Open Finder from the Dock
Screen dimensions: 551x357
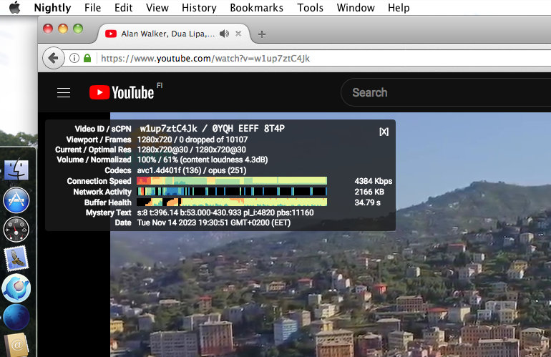pyautogui.click(x=16, y=170)
